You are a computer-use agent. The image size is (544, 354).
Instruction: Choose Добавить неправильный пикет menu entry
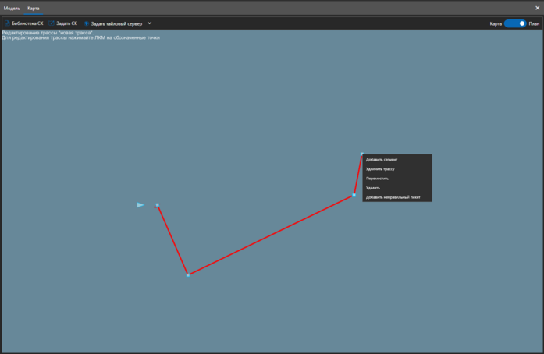pos(393,197)
